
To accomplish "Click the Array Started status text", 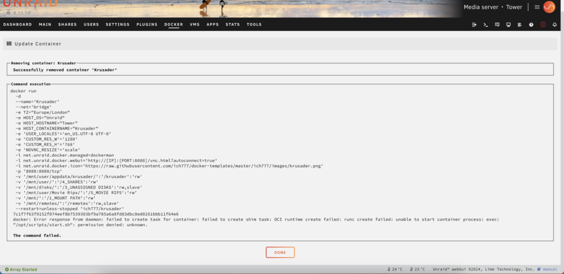I will click(23, 269).
